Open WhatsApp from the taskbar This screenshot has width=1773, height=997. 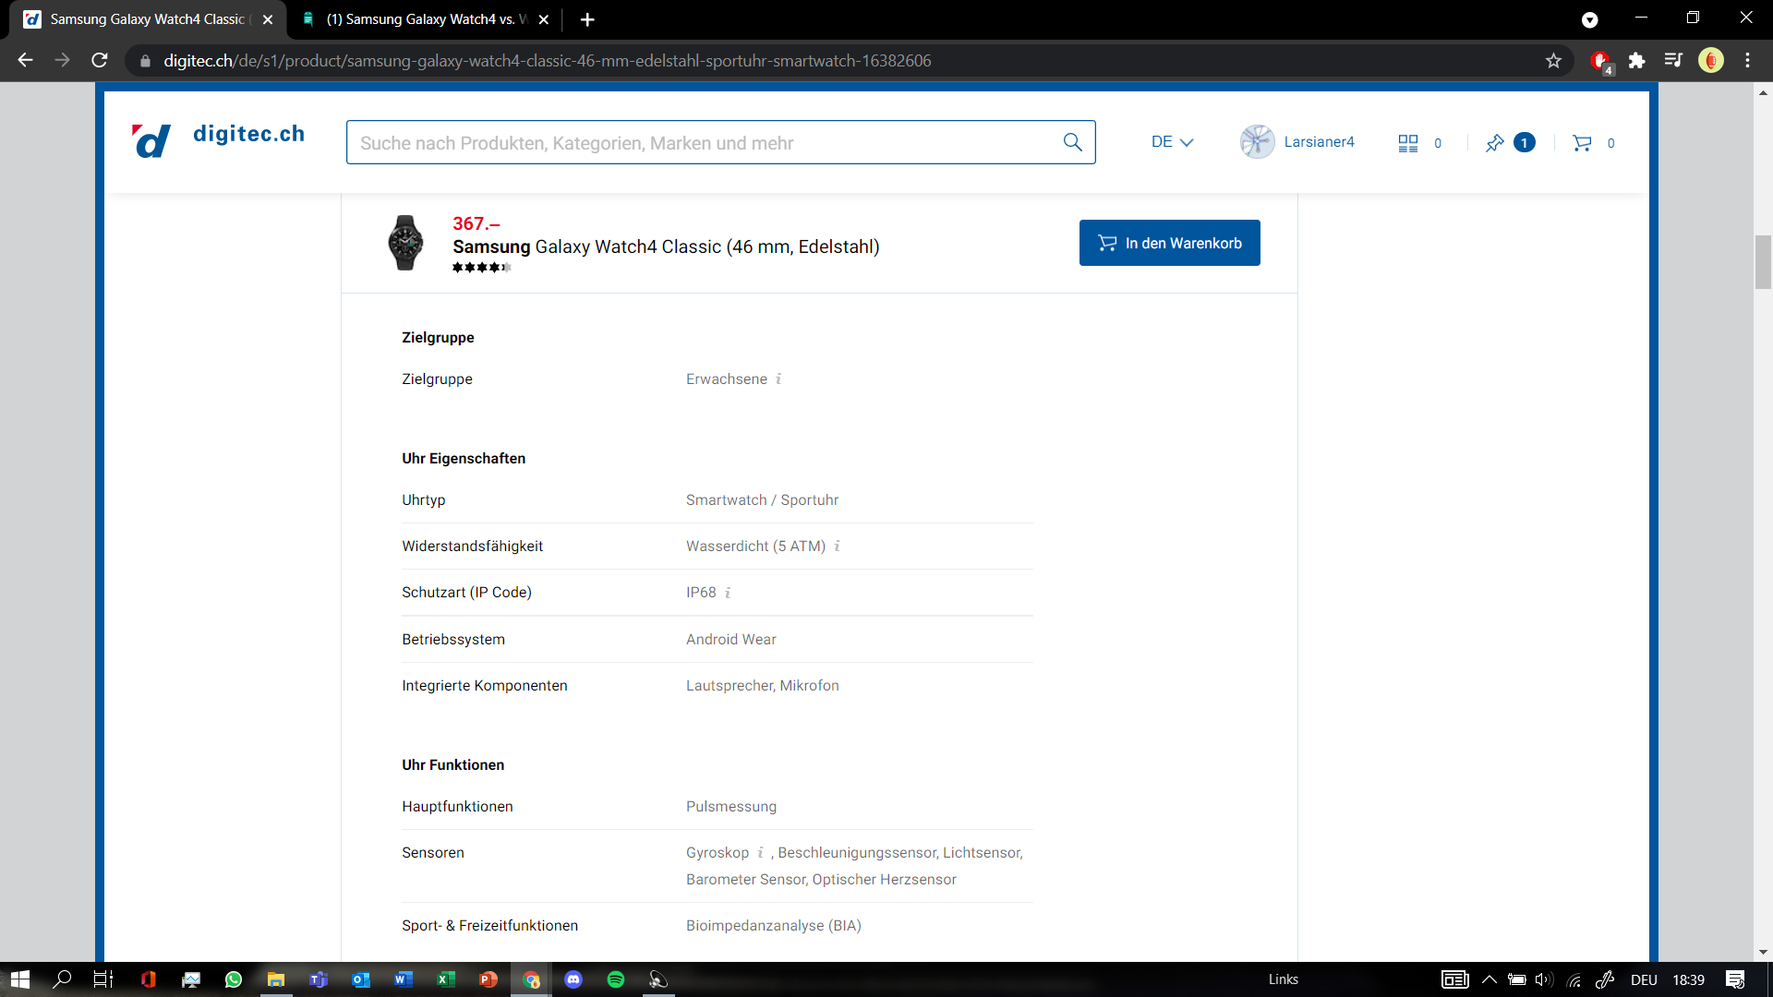(233, 979)
